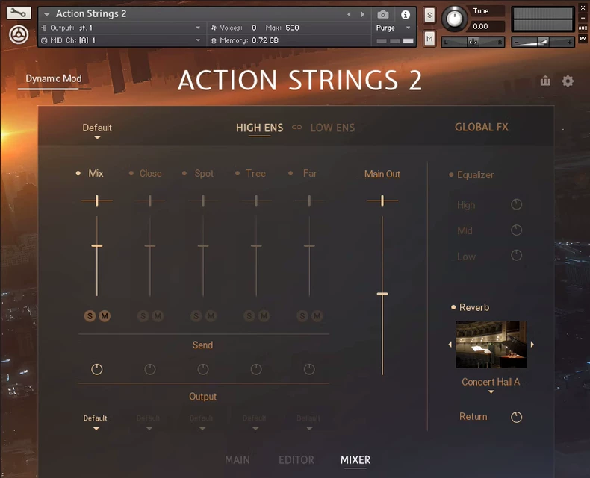Click the Mix channel Send knob
Screen dimensions: 590x478
pos(96,369)
